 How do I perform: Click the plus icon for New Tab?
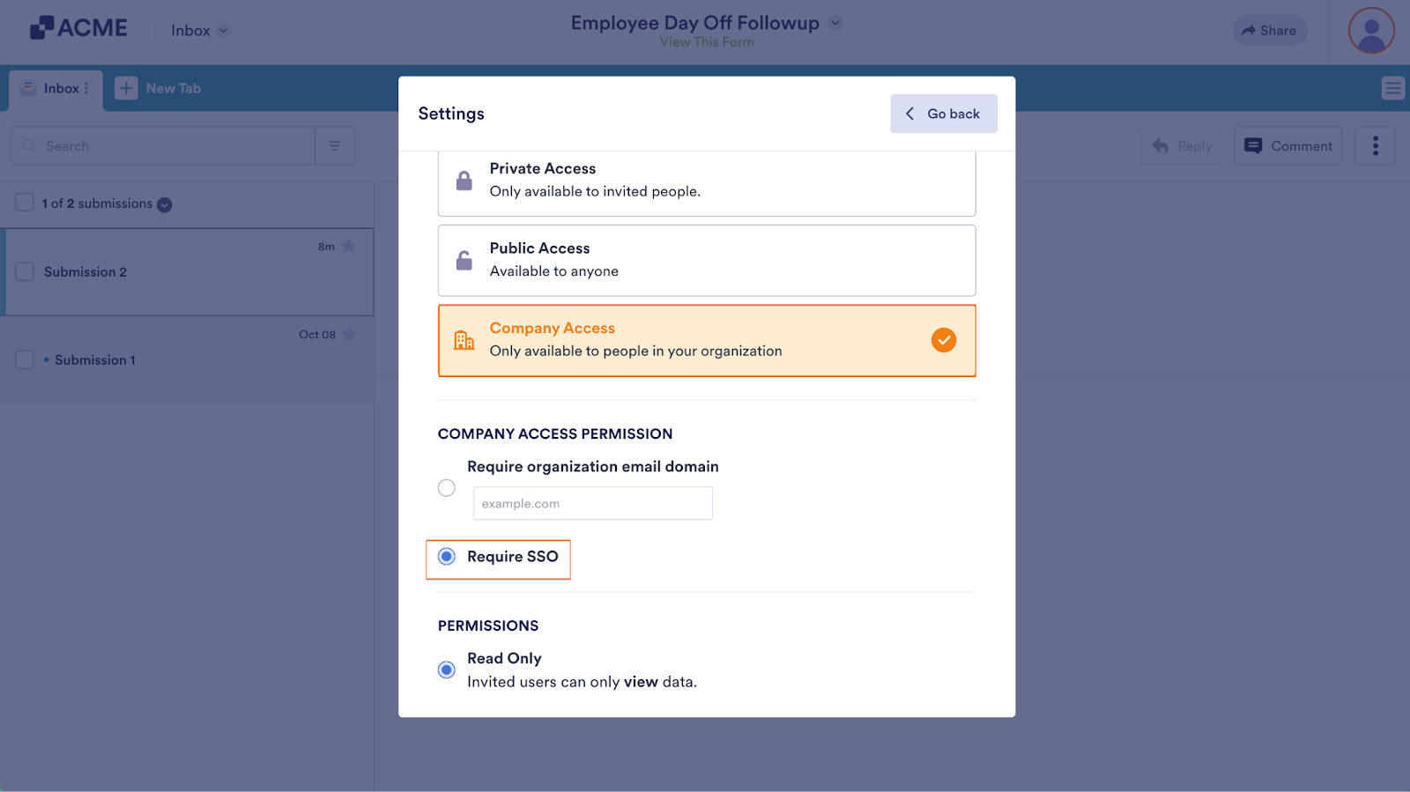[126, 88]
